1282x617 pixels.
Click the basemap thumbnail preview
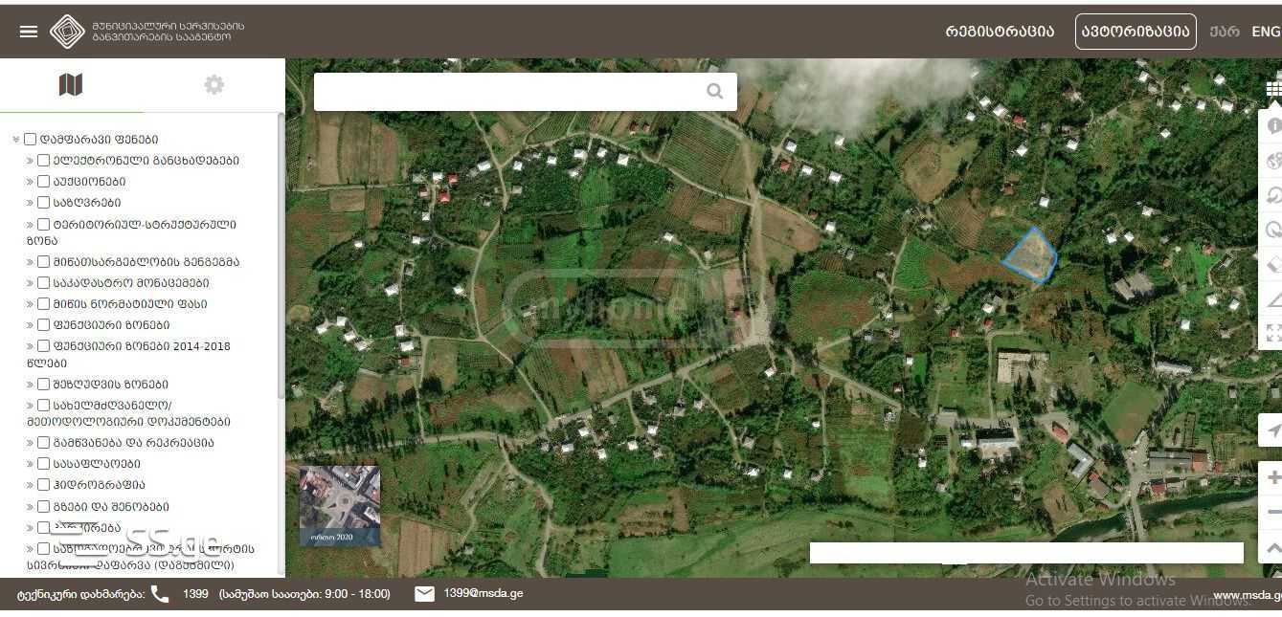point(340,505)
